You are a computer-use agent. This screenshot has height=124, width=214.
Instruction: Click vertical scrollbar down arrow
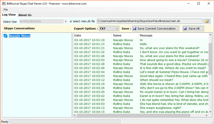210,112
